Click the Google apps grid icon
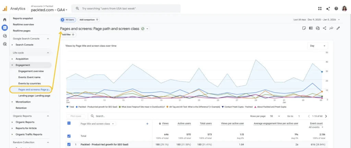 click(x=320, y=9)
